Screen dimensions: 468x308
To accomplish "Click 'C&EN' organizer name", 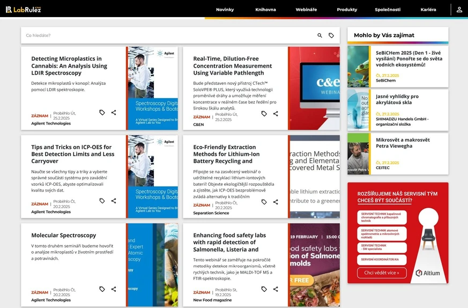I will tap(198, 124).
